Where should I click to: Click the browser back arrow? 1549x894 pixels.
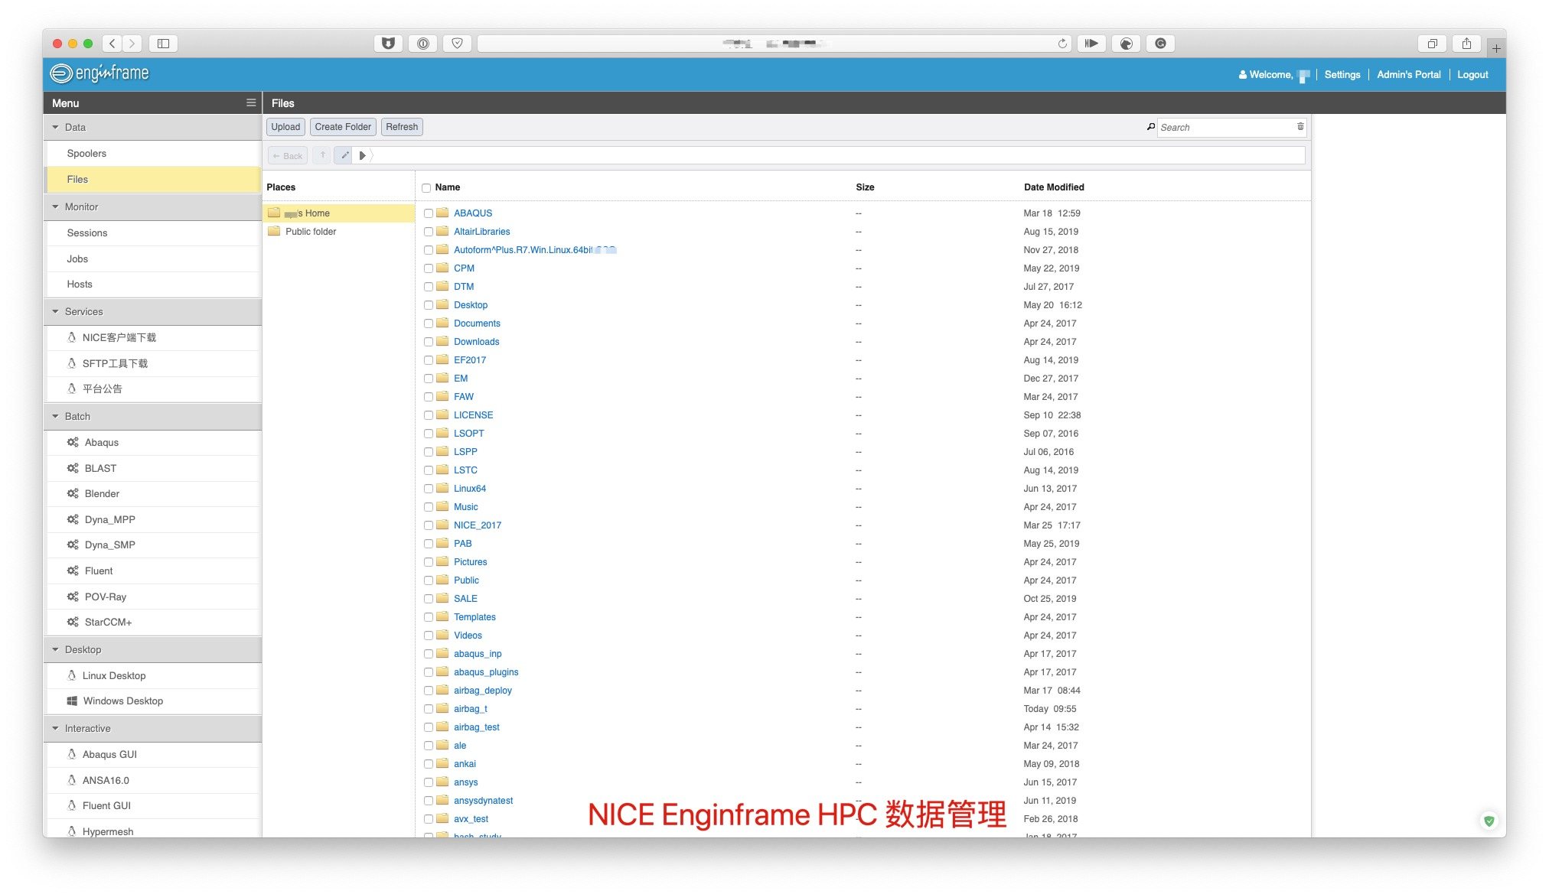113,44
